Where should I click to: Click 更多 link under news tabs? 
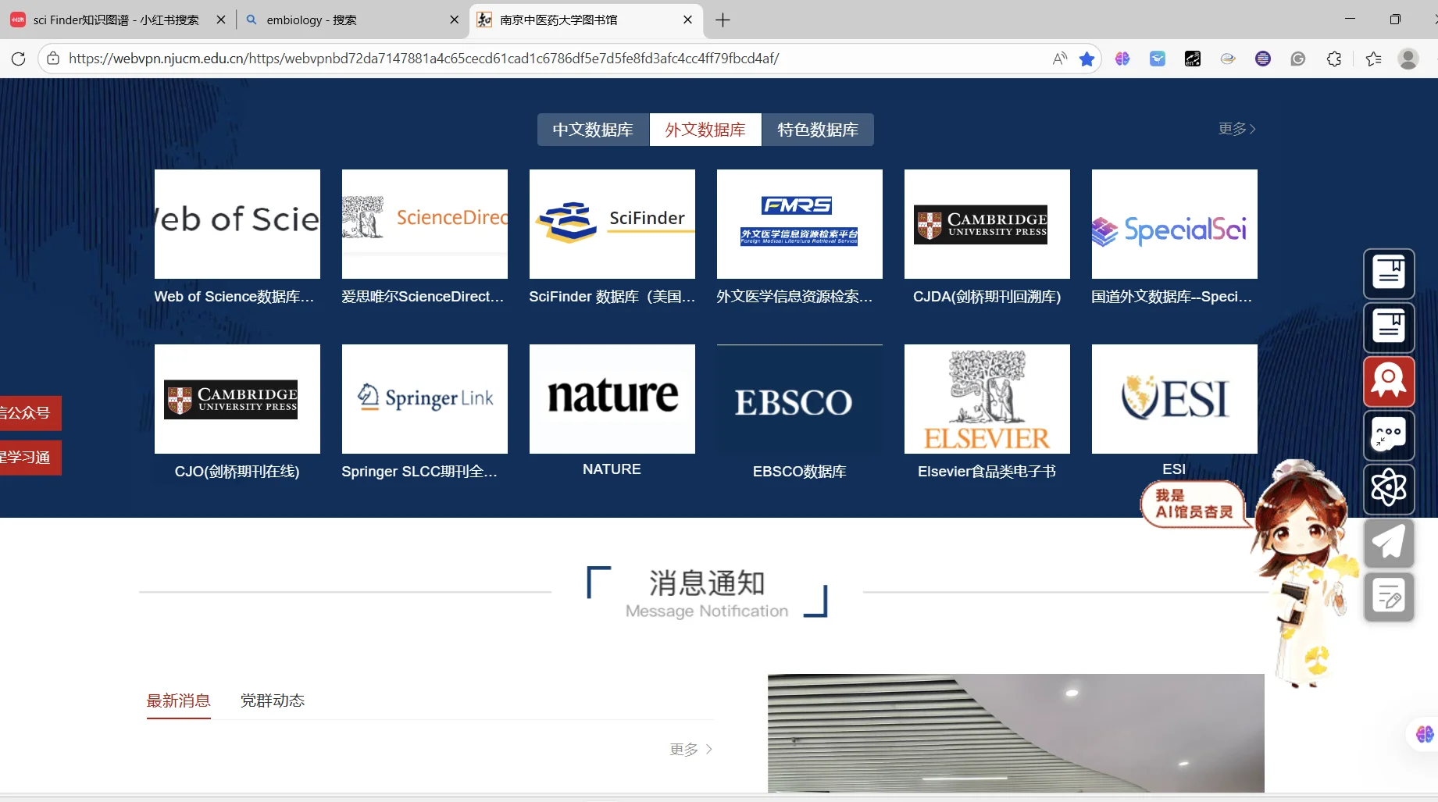click(x=691, y=750)
